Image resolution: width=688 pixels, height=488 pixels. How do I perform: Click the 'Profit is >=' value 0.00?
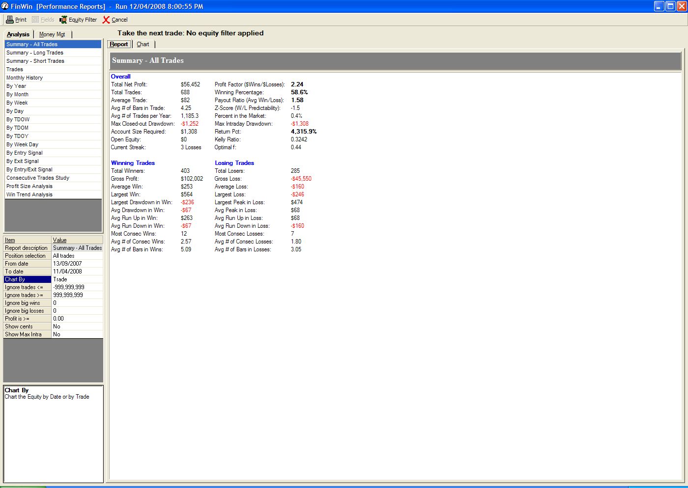pos(78,319)
